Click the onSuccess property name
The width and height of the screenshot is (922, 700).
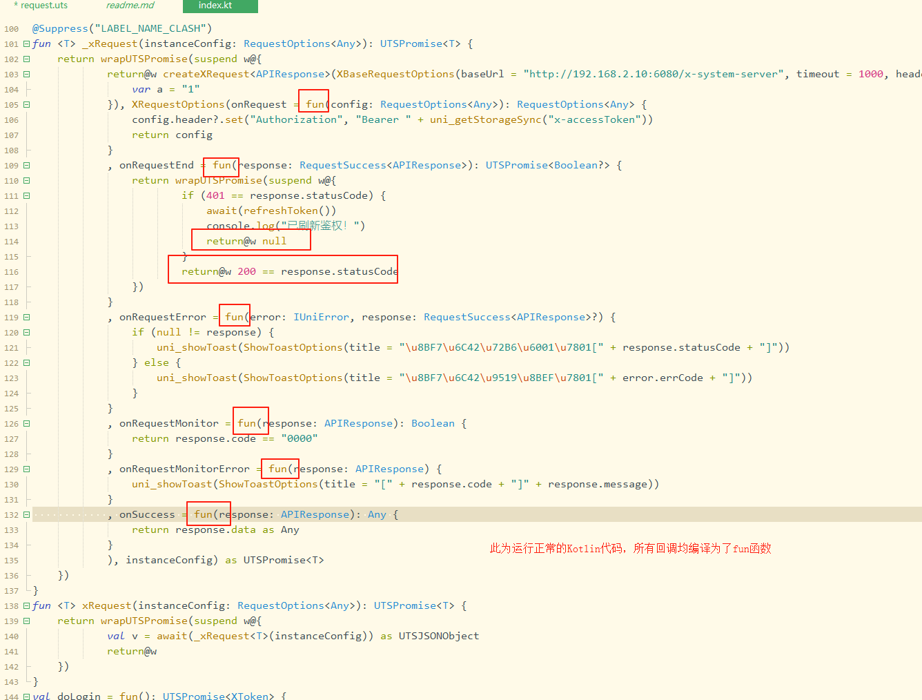[x=147, y=514]
